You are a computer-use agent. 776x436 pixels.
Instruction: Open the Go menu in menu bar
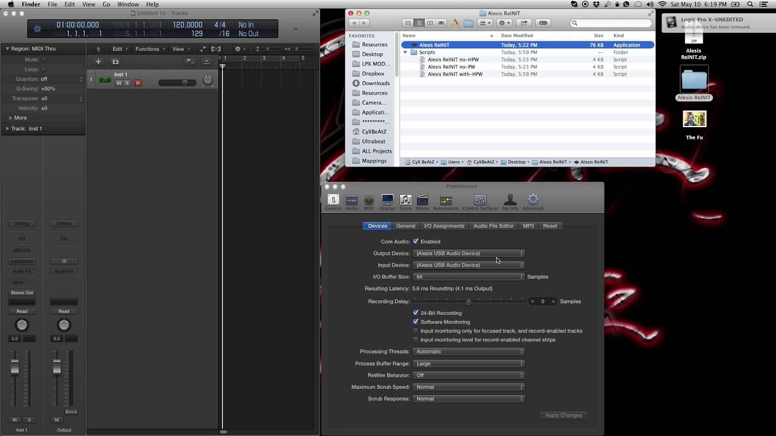(x=106, y=4)
